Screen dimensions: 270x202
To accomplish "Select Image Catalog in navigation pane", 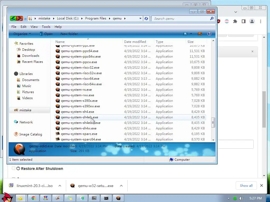I will tap(31, 134).
